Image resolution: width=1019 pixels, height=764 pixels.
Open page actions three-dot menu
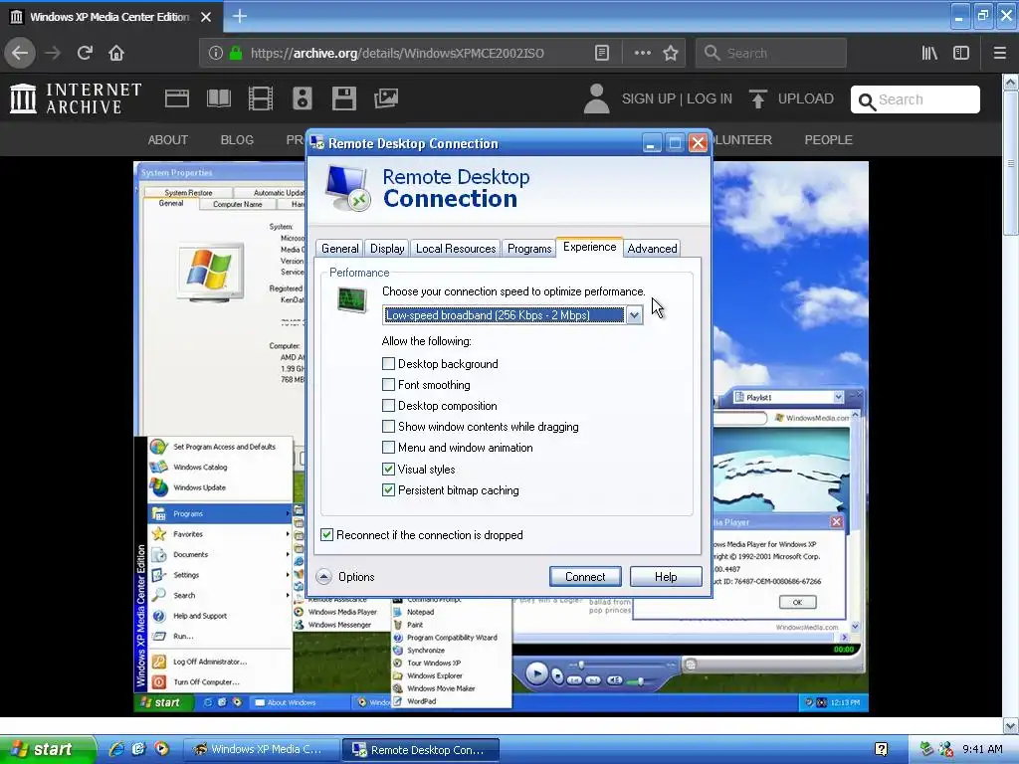coord(642,54)
